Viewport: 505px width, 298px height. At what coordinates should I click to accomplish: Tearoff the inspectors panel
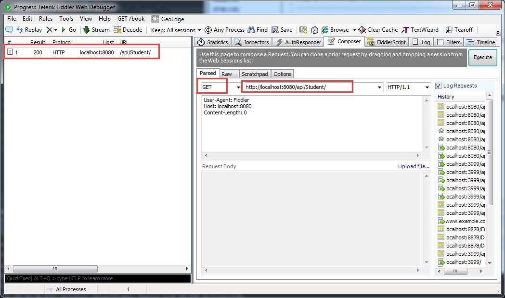[x=459, y=30]
